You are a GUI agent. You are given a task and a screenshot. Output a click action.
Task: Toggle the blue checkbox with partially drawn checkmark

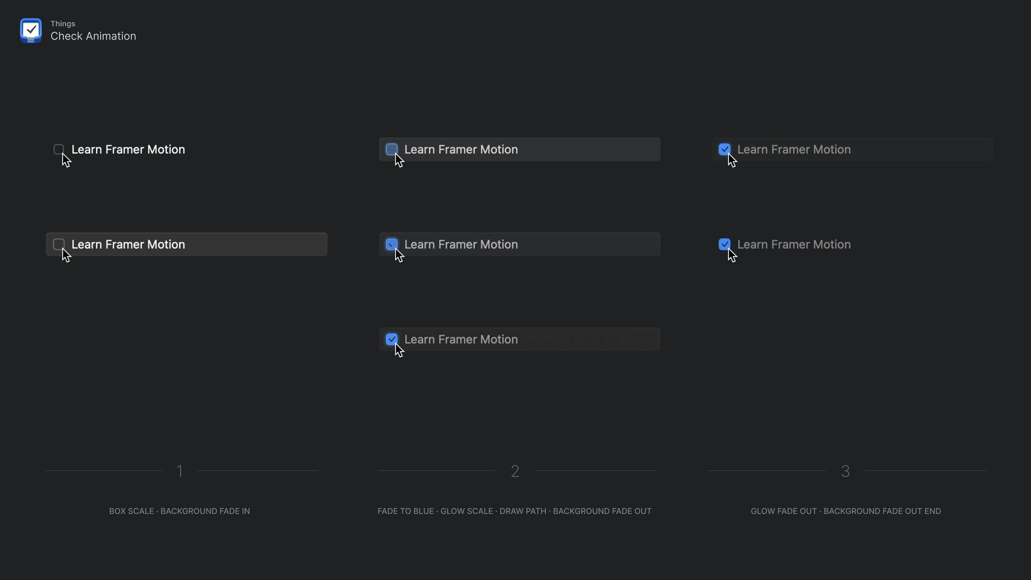tap(392, 244)
